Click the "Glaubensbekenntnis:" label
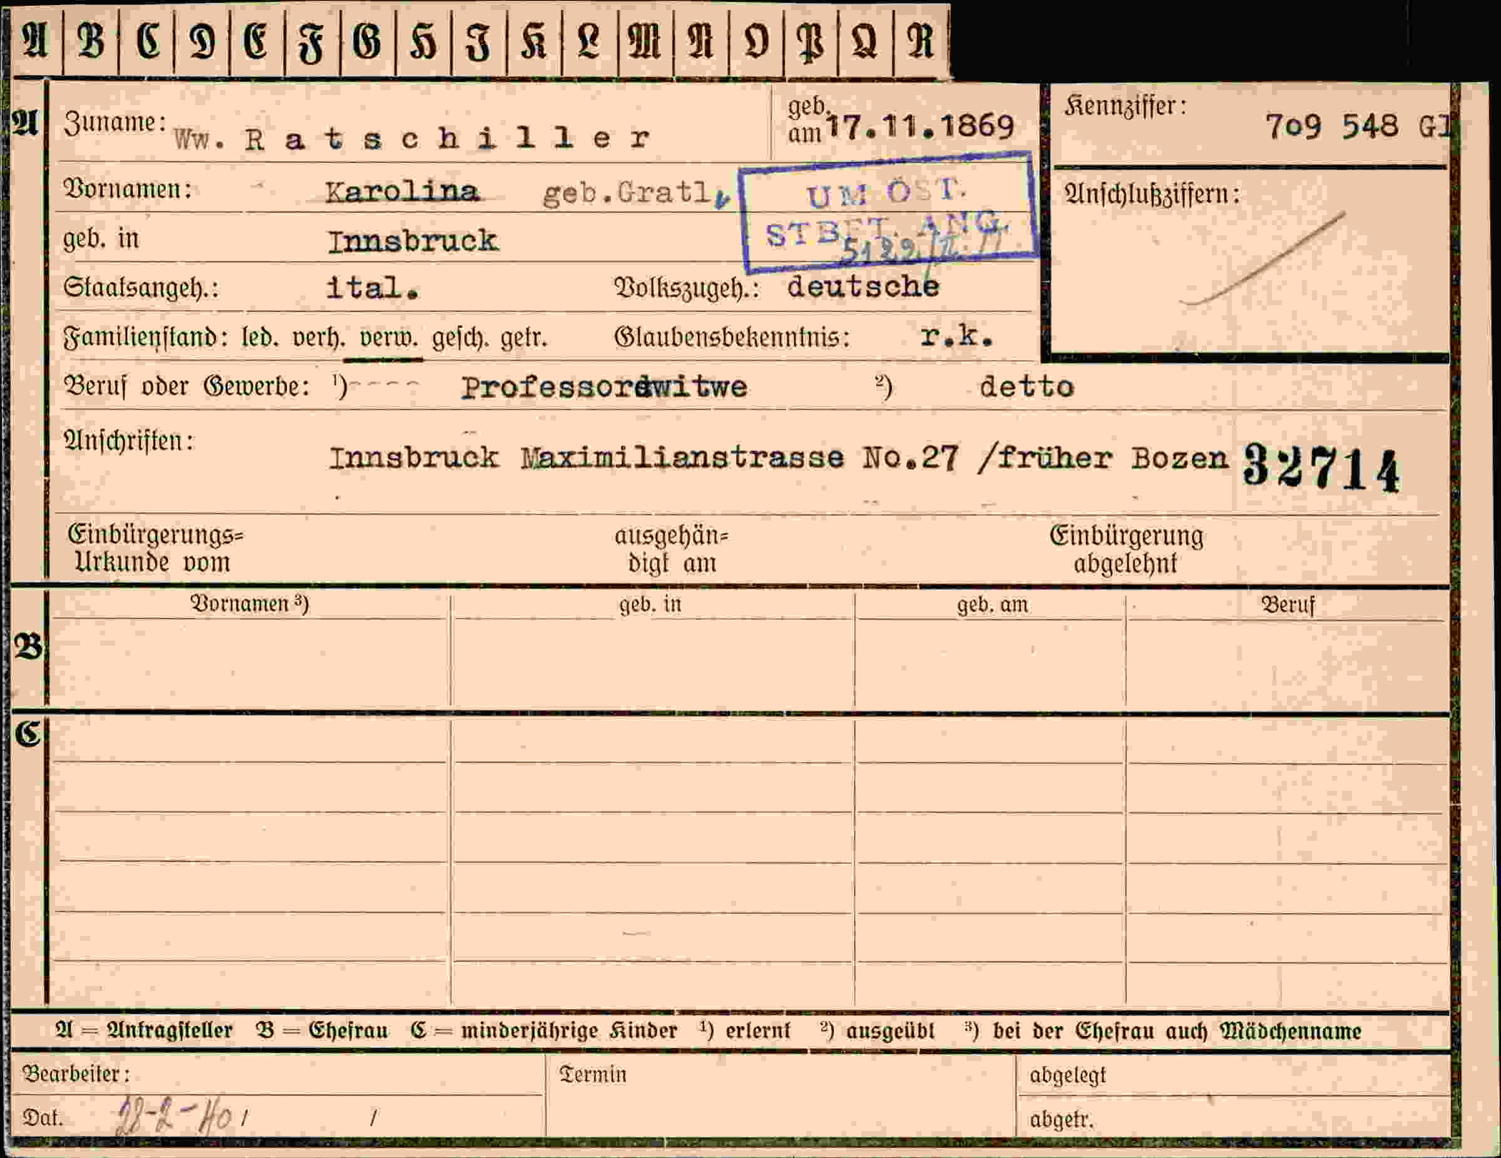This screenshot has width=1501, height=1158. click(x=732, y=337)
